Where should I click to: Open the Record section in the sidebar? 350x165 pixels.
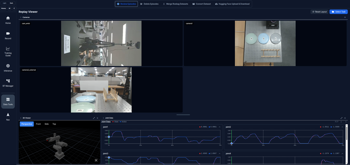pyautogui.click(x=8, y=35)
